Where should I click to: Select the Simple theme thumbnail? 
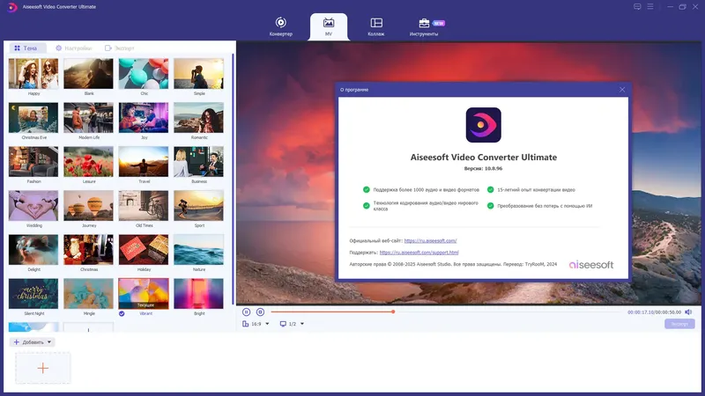click(199, 74)
